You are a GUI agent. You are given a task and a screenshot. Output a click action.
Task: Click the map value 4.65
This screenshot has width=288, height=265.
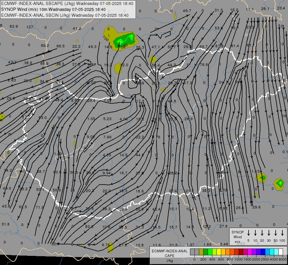point(107,155)
